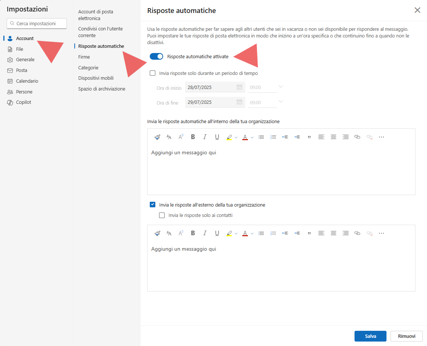Open the Calendario settings category
Screen dimensions: 427x346
point(23,81)
